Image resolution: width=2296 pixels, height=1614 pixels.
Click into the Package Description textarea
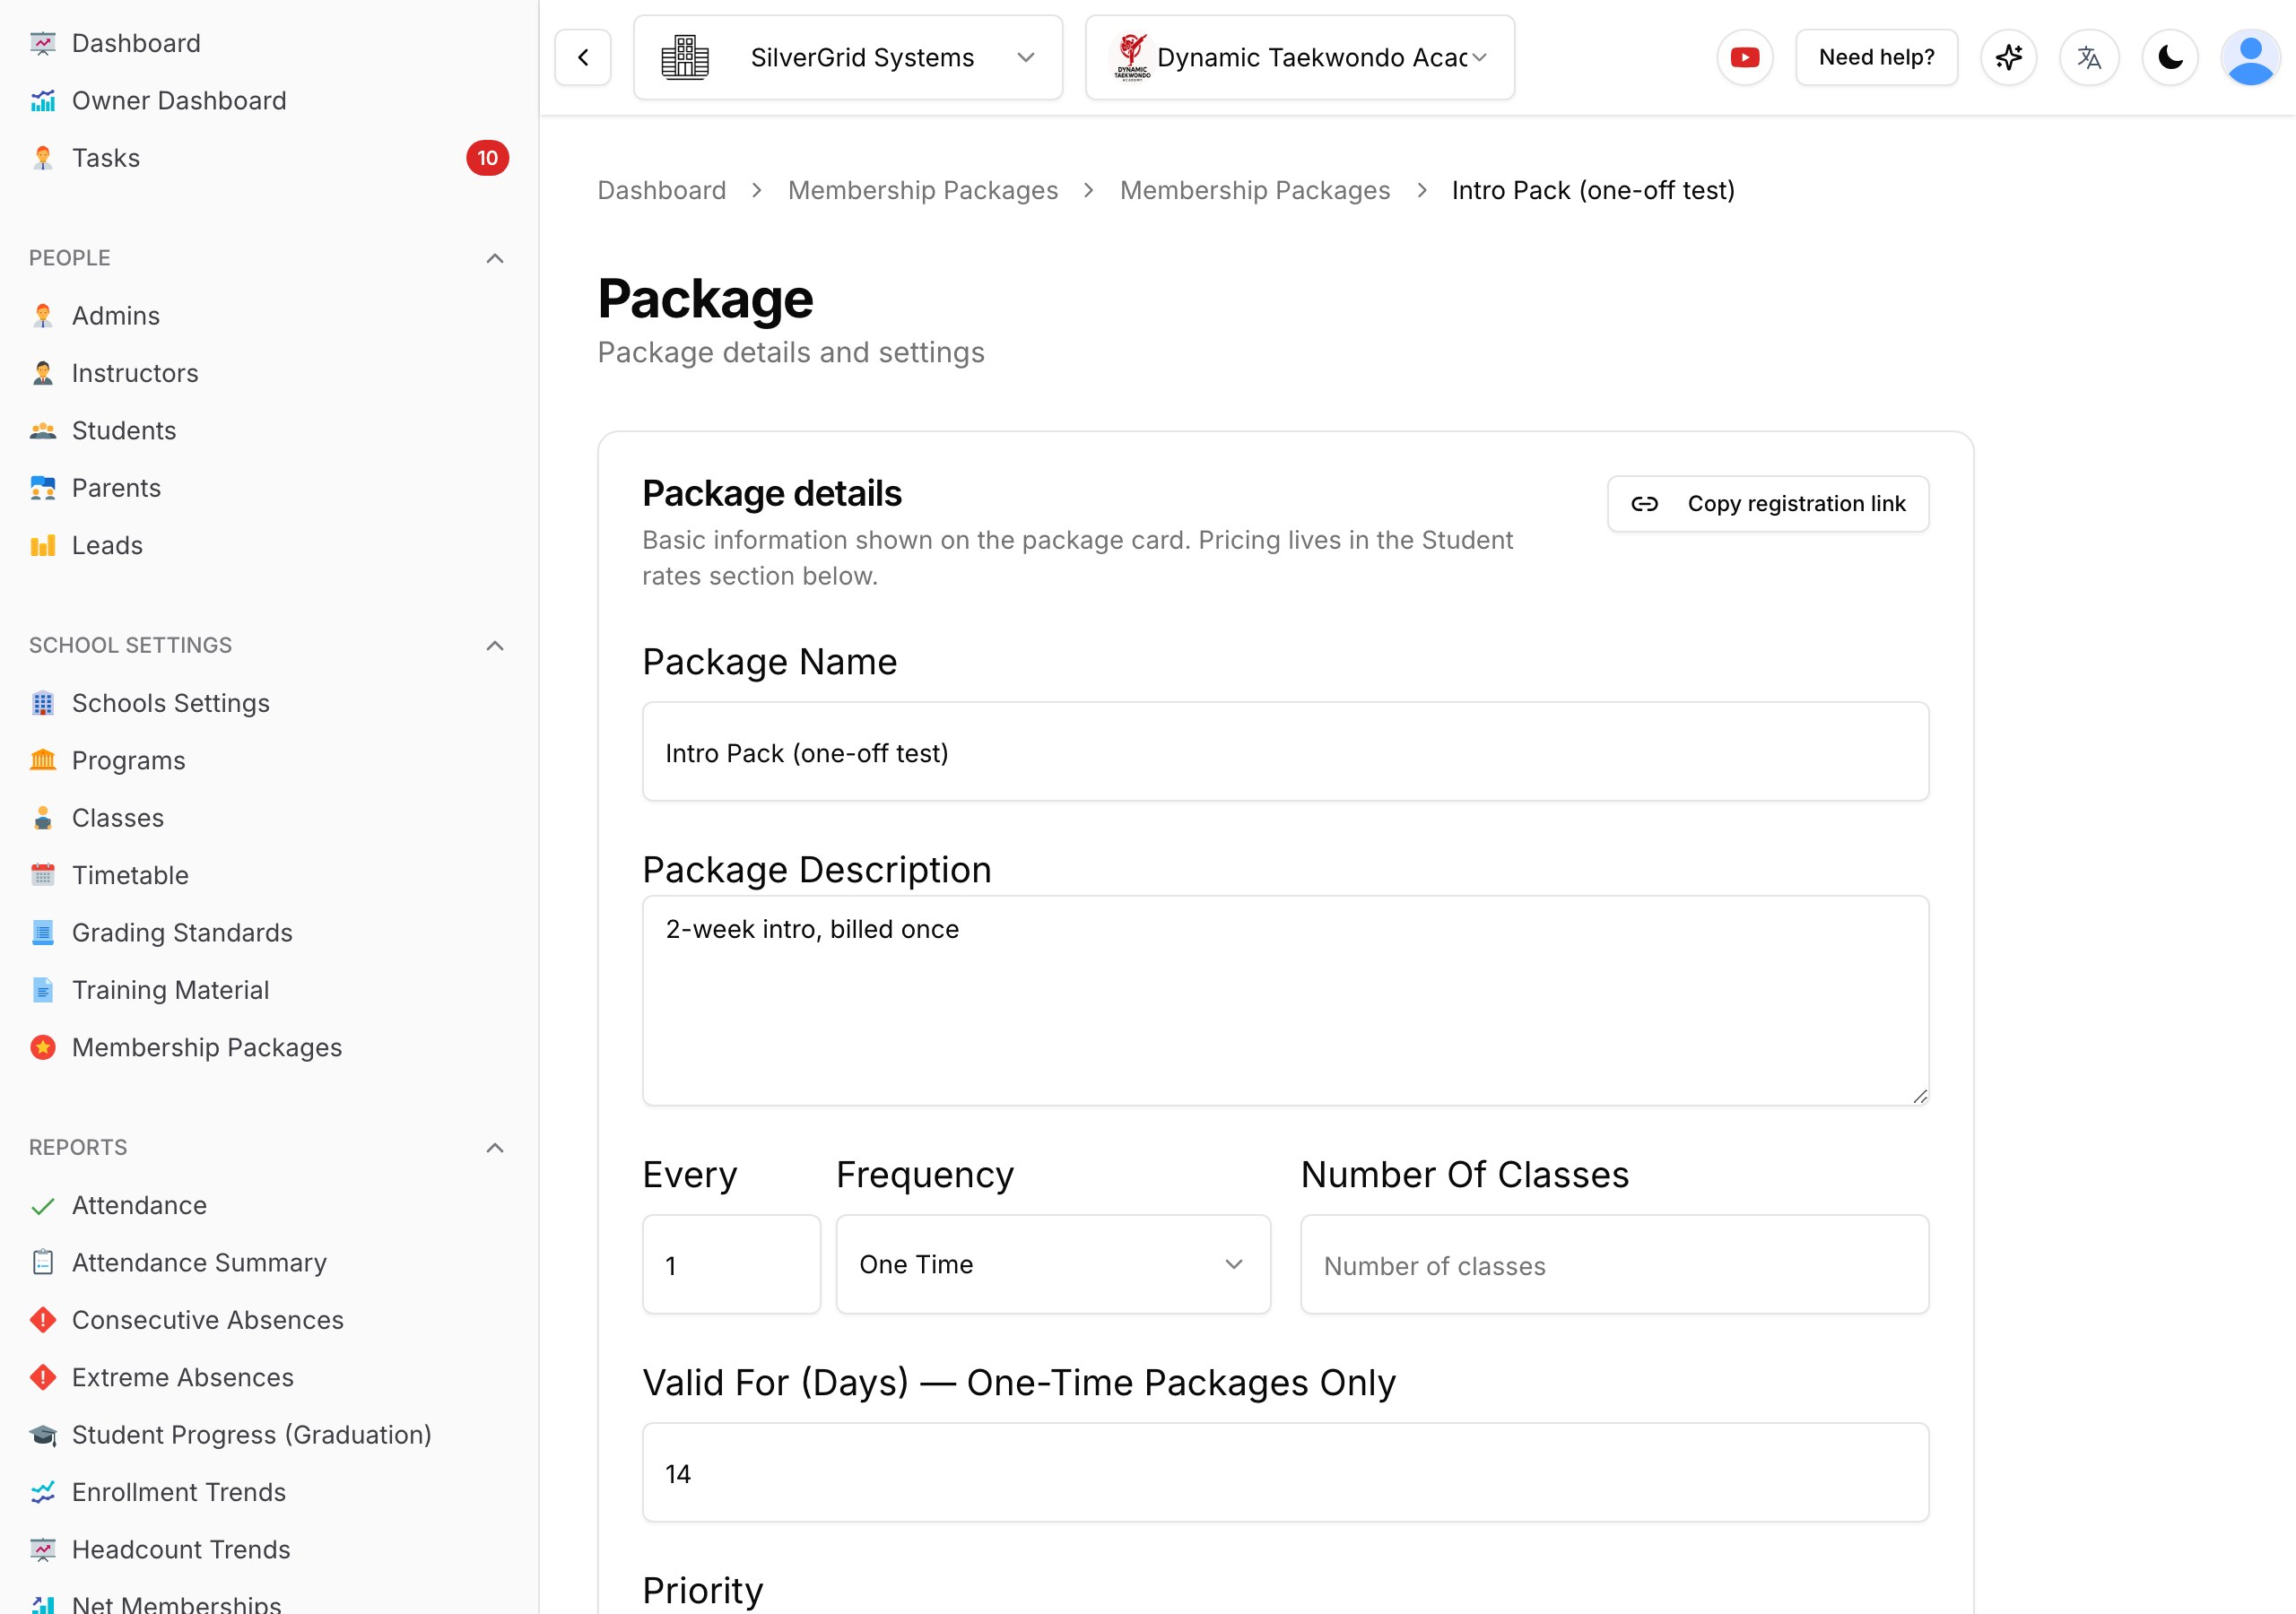pyautogui.click(x=1285, y=1000)
